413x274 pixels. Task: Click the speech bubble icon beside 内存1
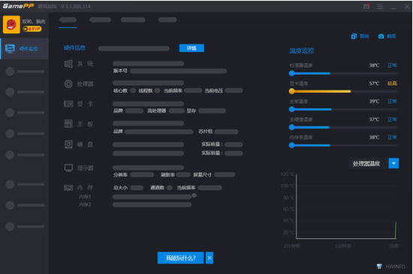[194, 195]
